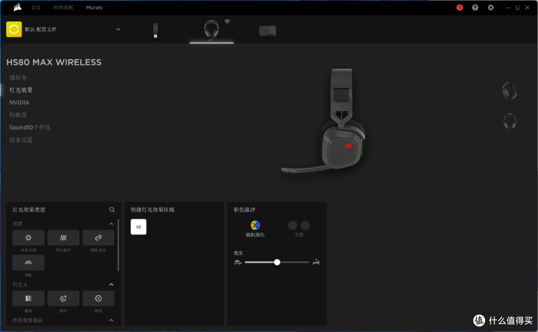Screen dimensions: 538x332
Task: Select the USB wireless dongle device
Action: click(x=155, y=30)
